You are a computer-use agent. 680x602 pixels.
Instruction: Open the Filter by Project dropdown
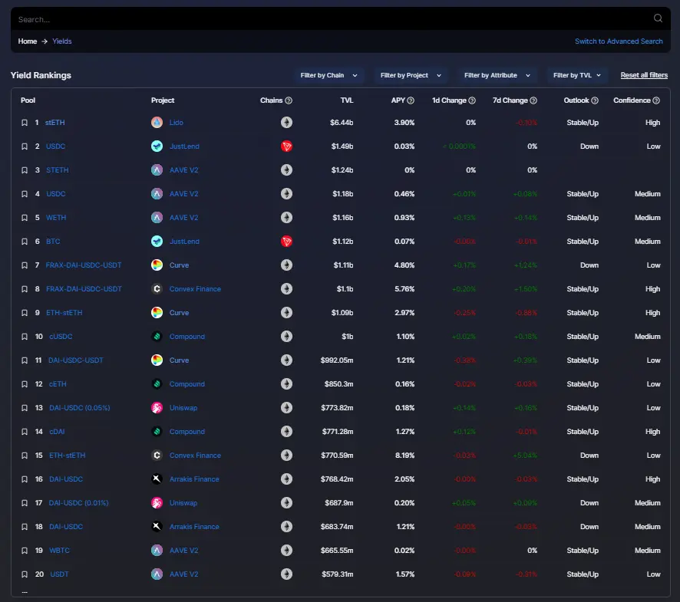click(x=411, y=75)
